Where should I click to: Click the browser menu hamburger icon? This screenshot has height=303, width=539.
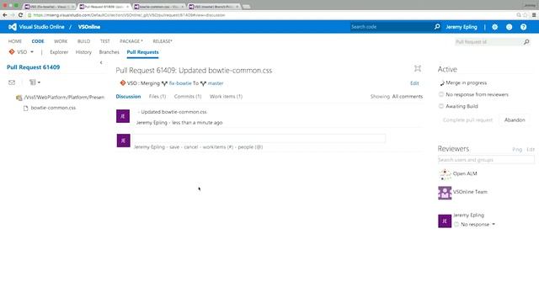(534, 15)
